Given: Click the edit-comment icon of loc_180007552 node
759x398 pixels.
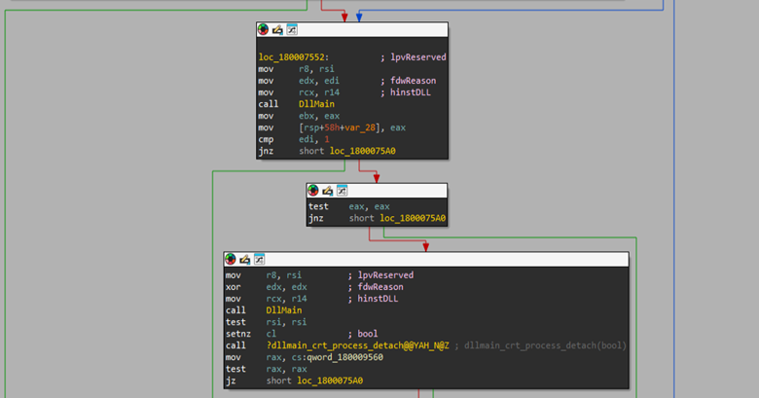Looking at the screenshot, I should [276, 30].
